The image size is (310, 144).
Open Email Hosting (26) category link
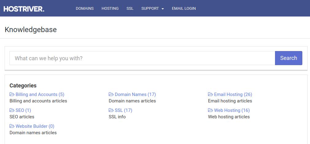[233, 94]
